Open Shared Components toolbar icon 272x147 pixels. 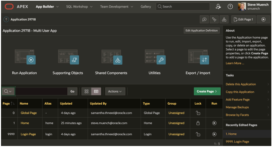click(224, 19)
